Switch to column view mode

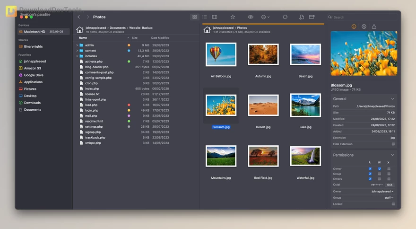coord(215,17)
